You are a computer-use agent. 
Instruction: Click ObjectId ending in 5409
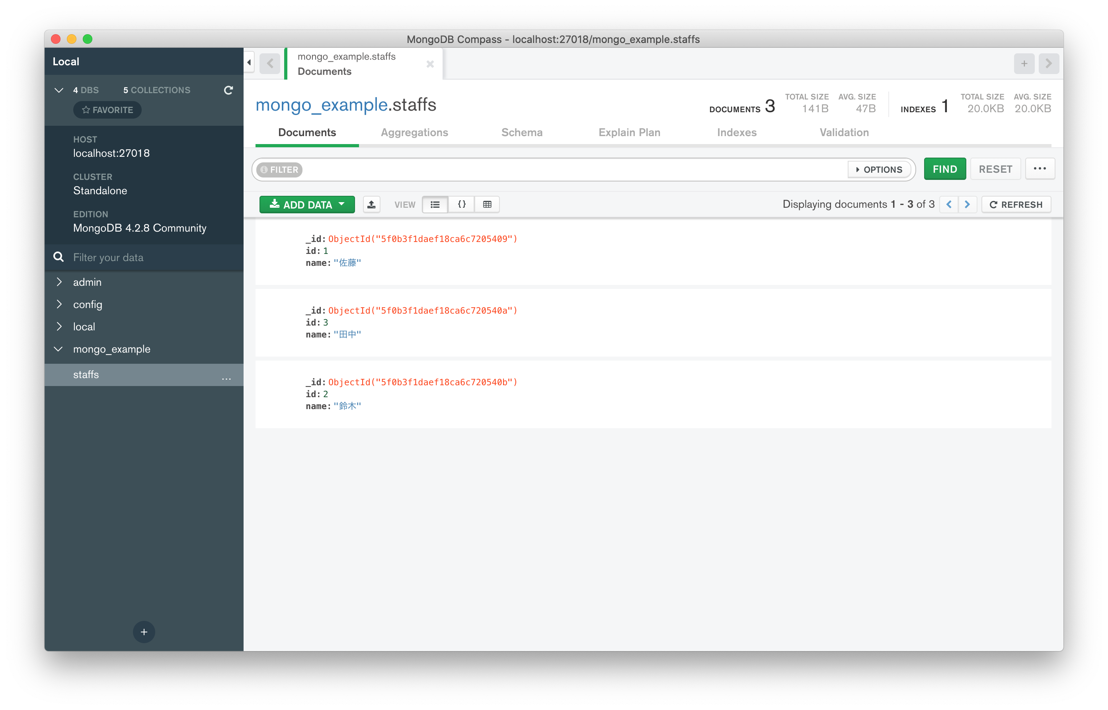(423, 239)
